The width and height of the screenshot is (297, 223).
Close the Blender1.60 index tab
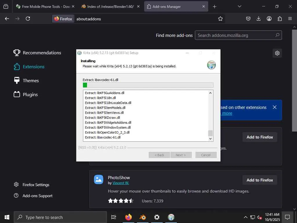138,6
